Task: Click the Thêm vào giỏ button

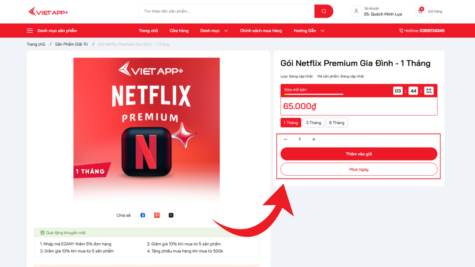Action: point(359,154)
